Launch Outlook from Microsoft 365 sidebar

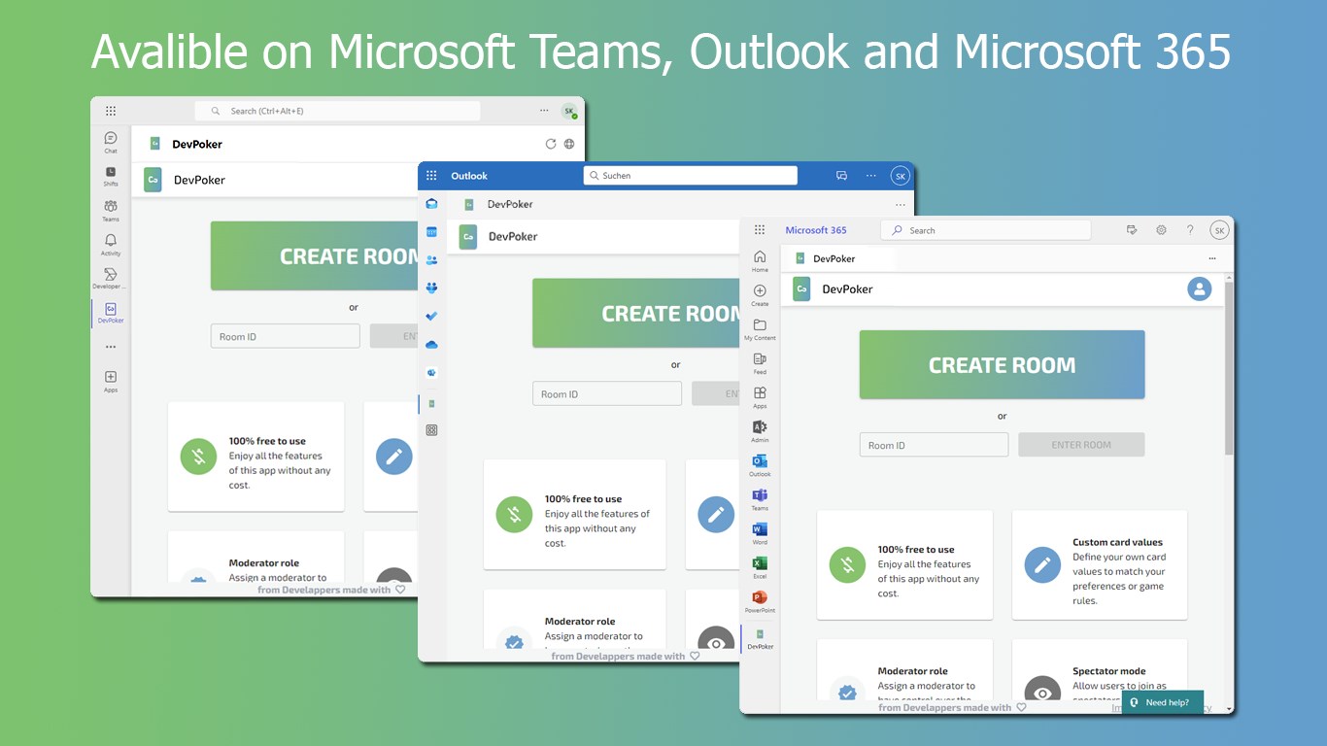(x=760, y=465)
